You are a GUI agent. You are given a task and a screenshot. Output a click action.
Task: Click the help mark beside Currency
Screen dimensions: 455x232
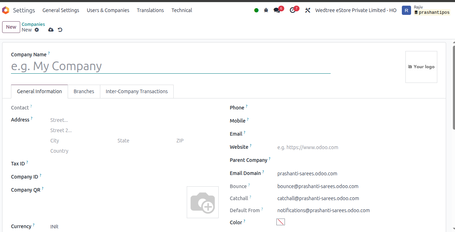coord(34,225)
